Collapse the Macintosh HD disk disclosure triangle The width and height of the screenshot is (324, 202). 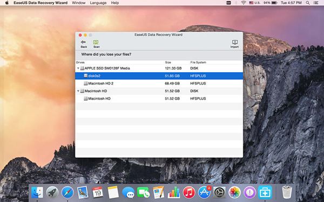click(78, 91)
